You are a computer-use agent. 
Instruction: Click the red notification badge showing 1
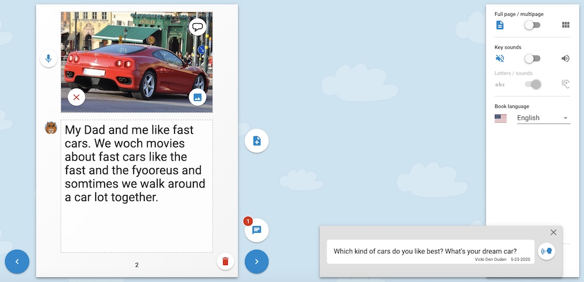248,221
